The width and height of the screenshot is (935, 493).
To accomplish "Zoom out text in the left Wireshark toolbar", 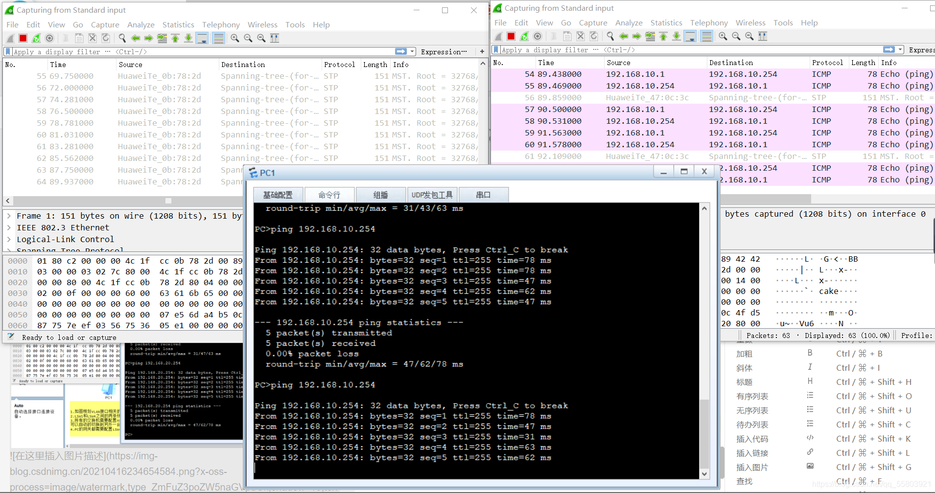I will 248,38.
